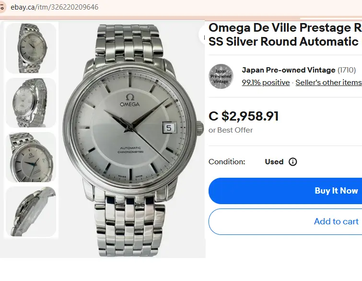Open the Japan Pre-owned Vintage seller name link
362x281 pixels.
pyautogui.click(x=288, y=70)
